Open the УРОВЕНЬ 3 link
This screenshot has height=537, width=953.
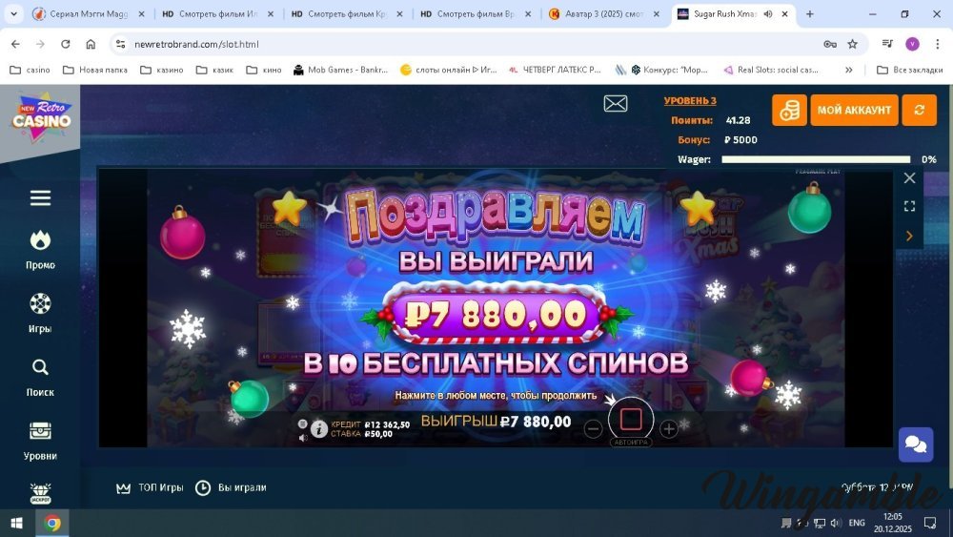(x=690, y=101)
